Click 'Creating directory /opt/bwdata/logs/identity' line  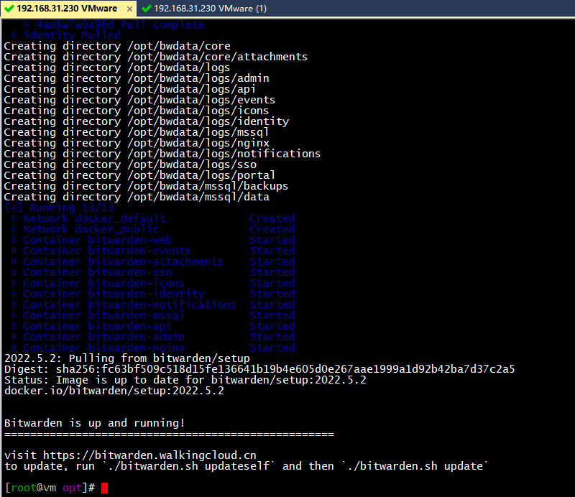pos(147,121)
